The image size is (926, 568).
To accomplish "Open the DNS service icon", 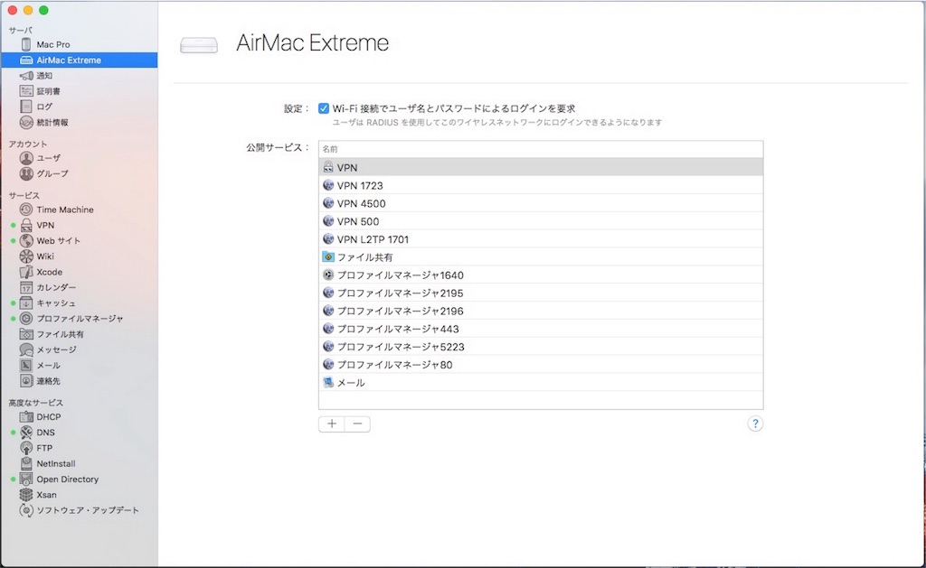I will (x=26, y=433).
